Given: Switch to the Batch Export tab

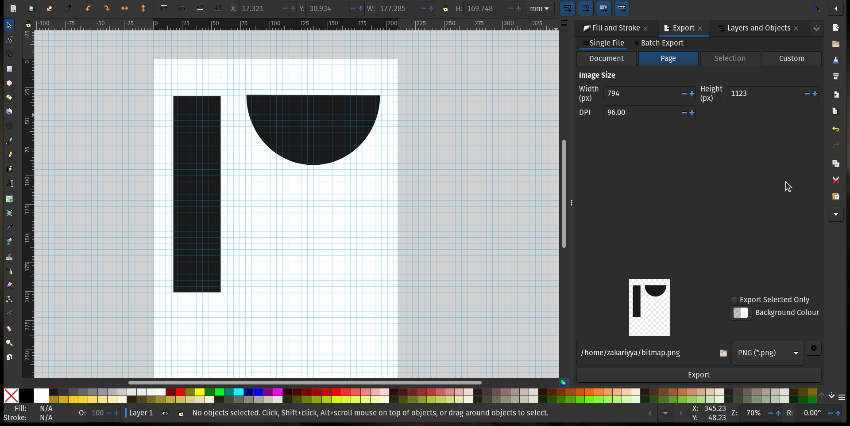Looking at the screenshot, I should click(x=661, y=43).
